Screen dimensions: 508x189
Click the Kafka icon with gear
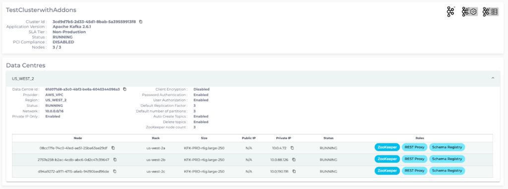[469, 12]
